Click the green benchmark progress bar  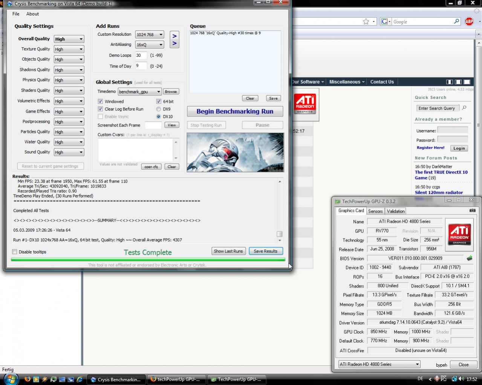[x=148, y=259]
